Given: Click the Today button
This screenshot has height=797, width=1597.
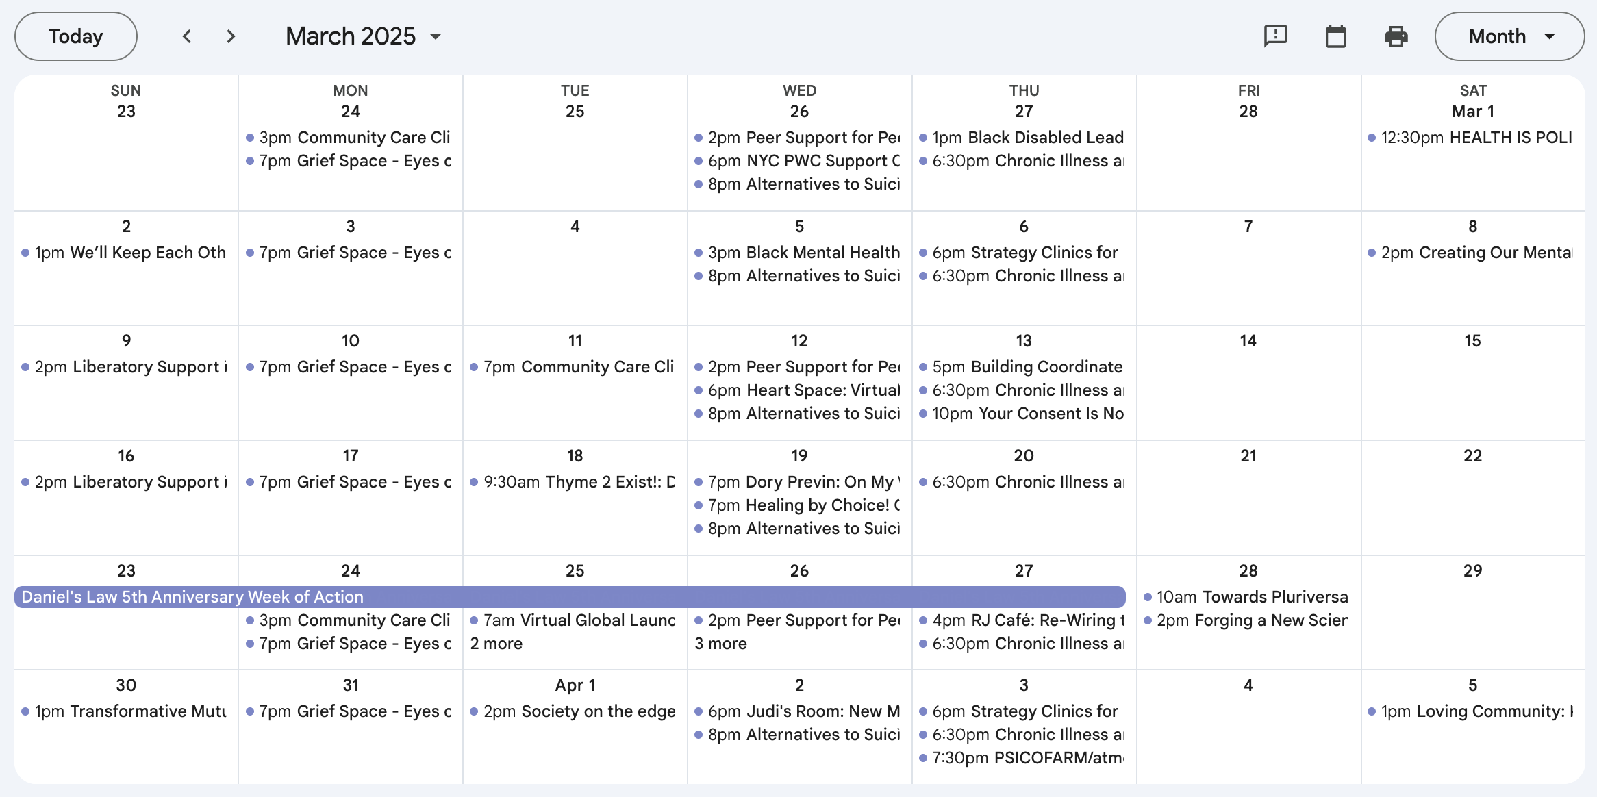Looking at the screenshot, I should click(76, 36).
